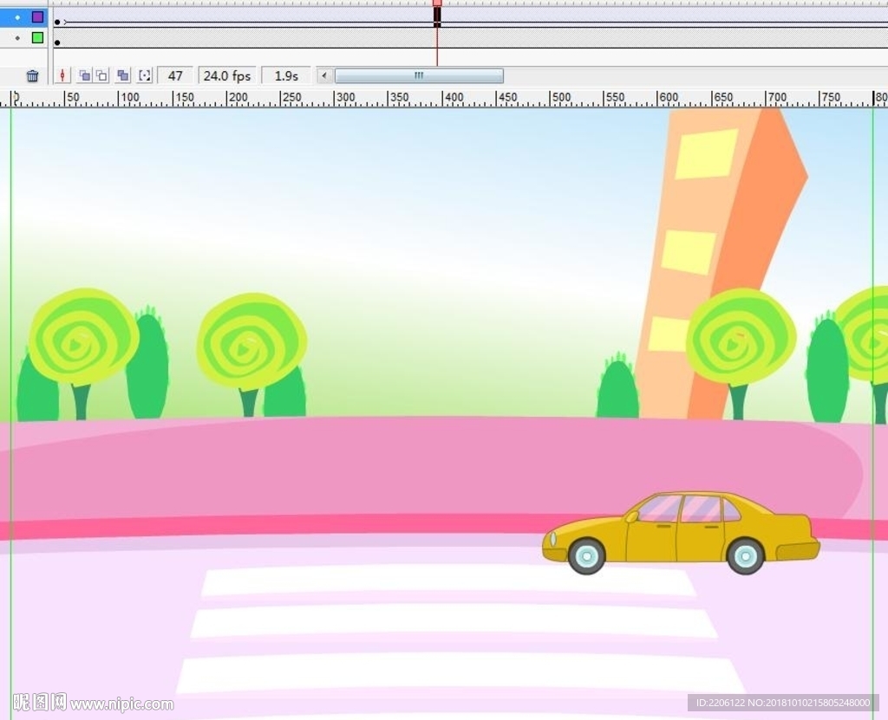Select the keyframe at frame 47 on the top layer
This screenshot has width=888, height=720.
[x=437, y=18]
